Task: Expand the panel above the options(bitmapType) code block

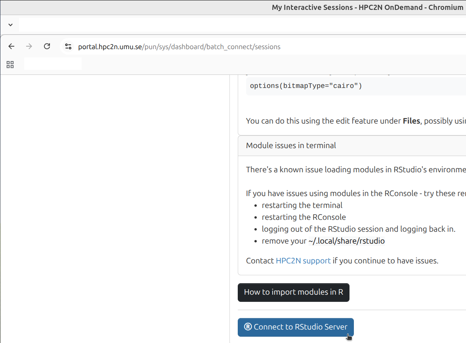Action: coord(349,73)
